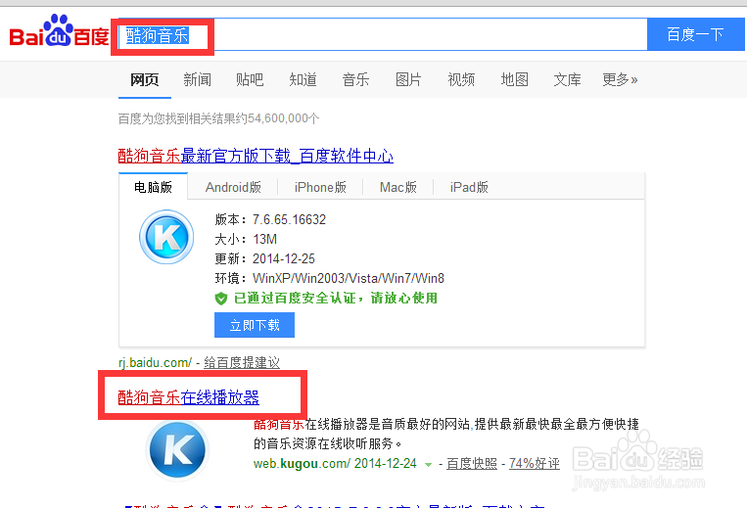
Task: Select the 电脑版 tab
Action: point(153,187)
